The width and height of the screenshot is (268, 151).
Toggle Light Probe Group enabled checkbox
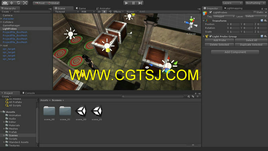211,36
